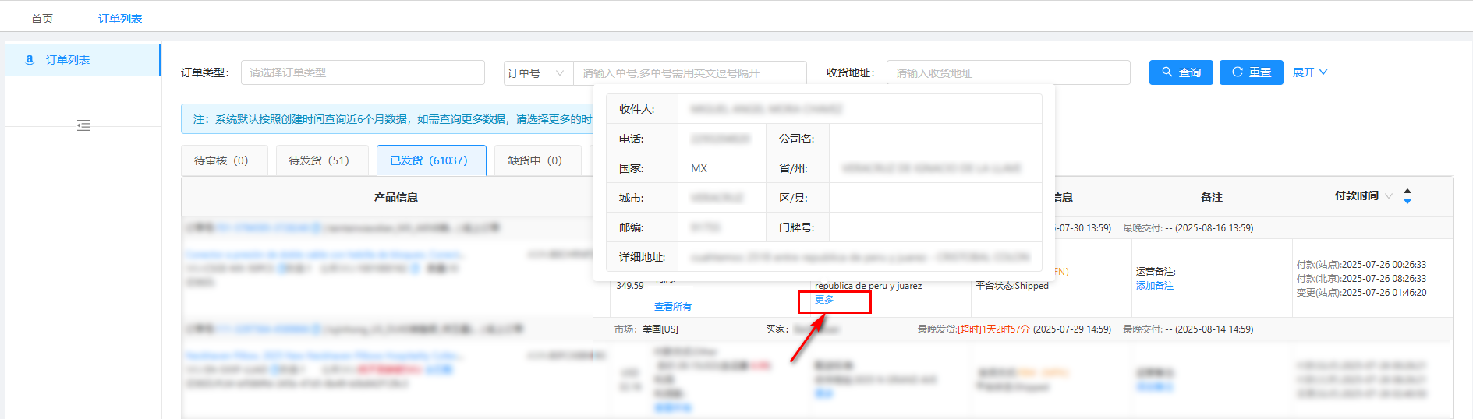Click the 更多 address link

[824, 300]
